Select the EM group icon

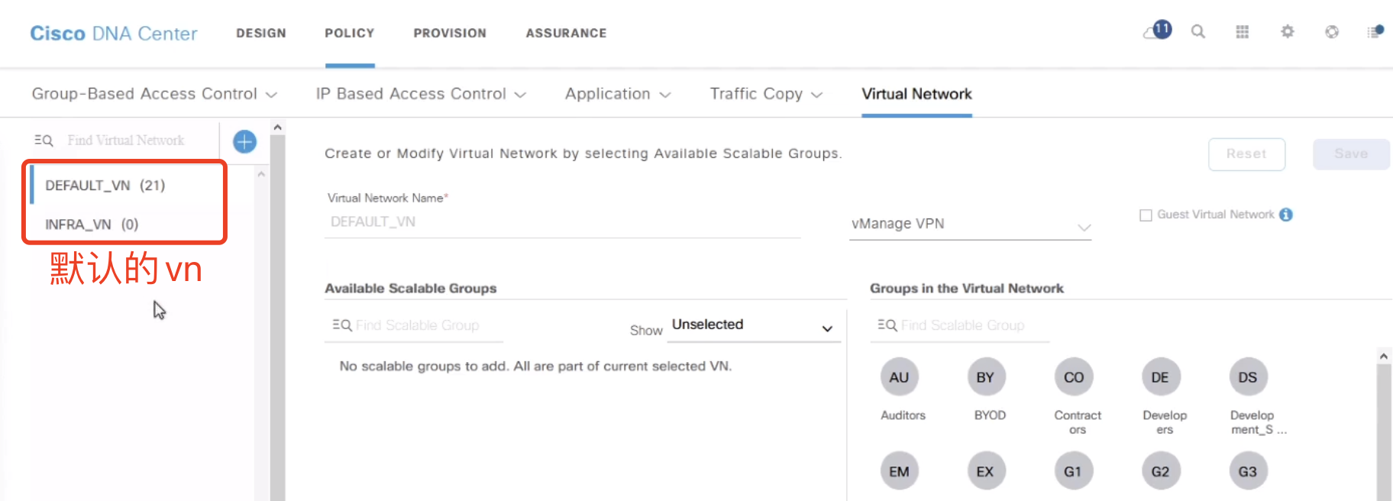(x=899, y=471)
